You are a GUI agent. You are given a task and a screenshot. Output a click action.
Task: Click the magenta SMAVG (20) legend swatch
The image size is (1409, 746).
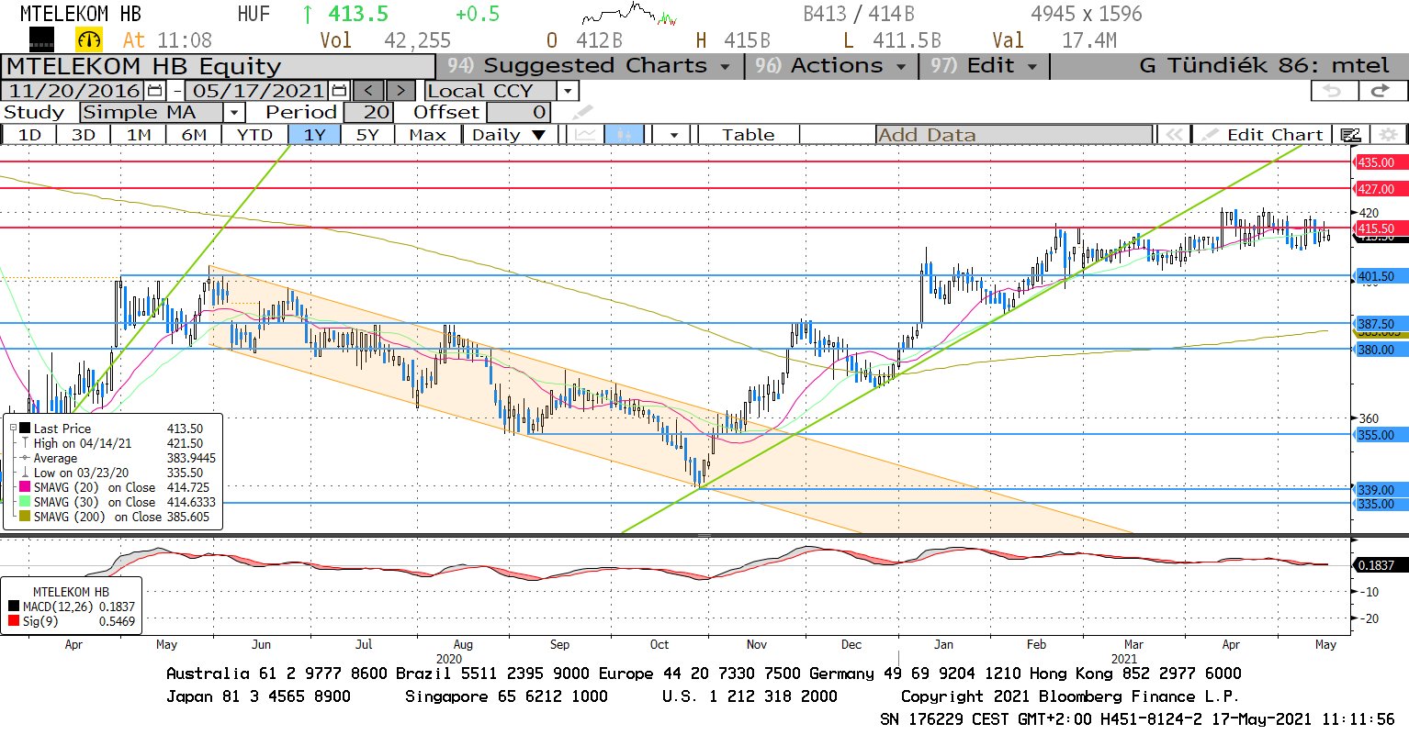point(25,487)
